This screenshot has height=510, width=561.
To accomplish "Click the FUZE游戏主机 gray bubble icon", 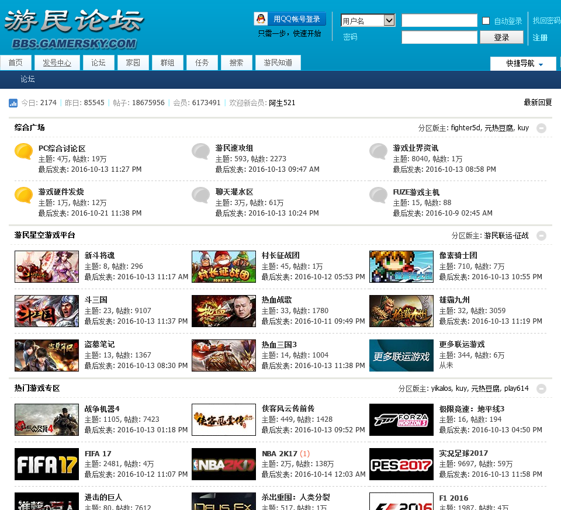I will 379,195.
